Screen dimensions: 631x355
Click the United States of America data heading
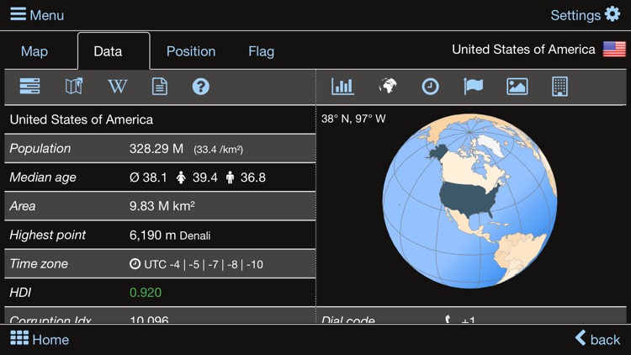pos(82,119)
